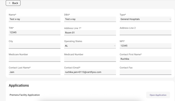The image size is (175, 101).
Task: Expand the Operating States dropdown
Action: 90,46
